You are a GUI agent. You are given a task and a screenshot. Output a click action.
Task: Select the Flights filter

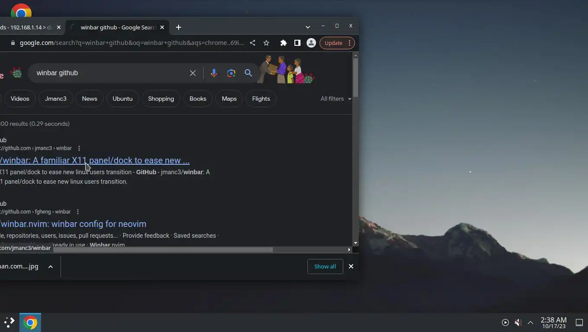[261, 99]
